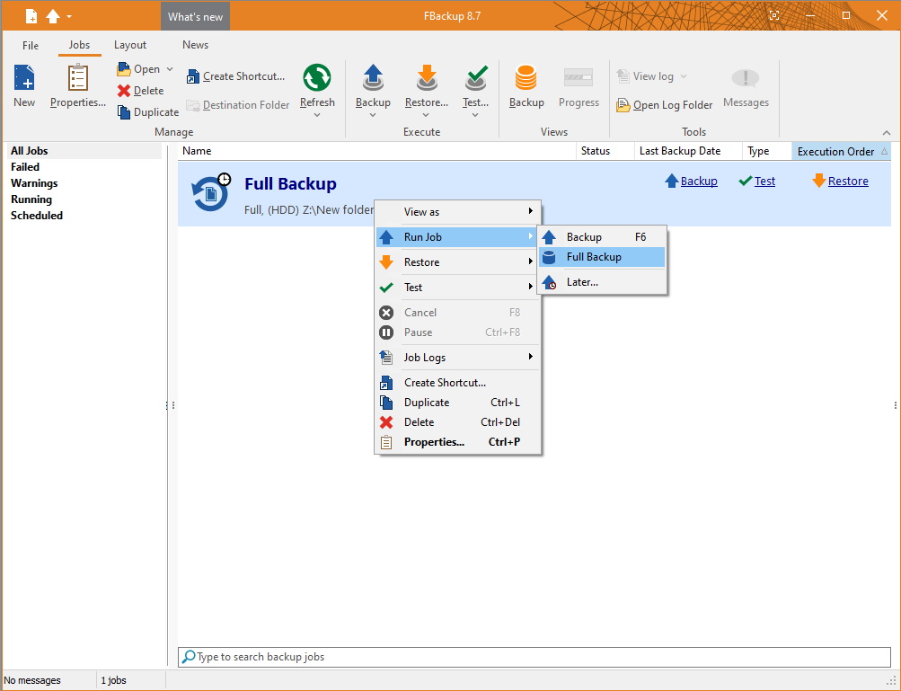Click the Backup up-arrow icon in Execute group
Screen dimensions: 901x691
[x=373, y=77]
